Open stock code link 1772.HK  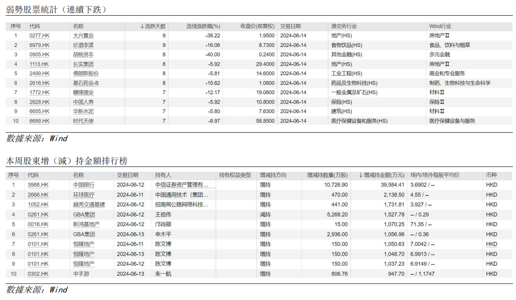click(39, 92)
